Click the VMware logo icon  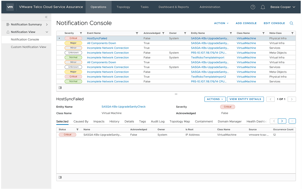[x=10, y=7]
